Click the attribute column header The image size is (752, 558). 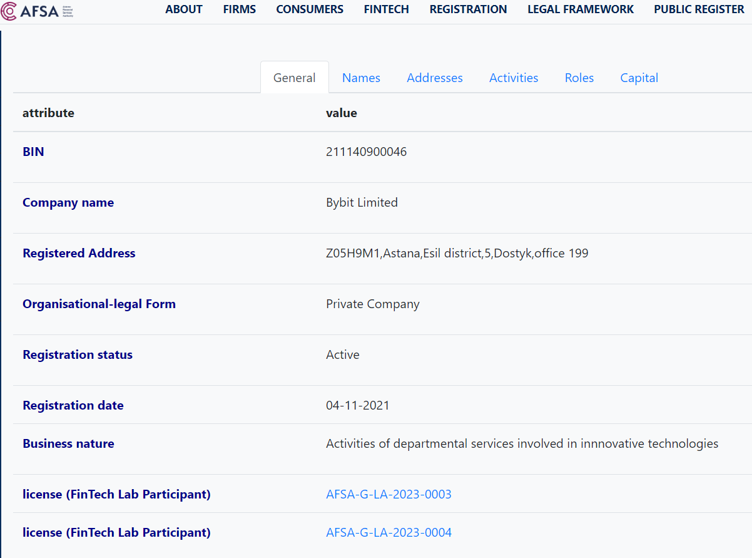[48, 113]
